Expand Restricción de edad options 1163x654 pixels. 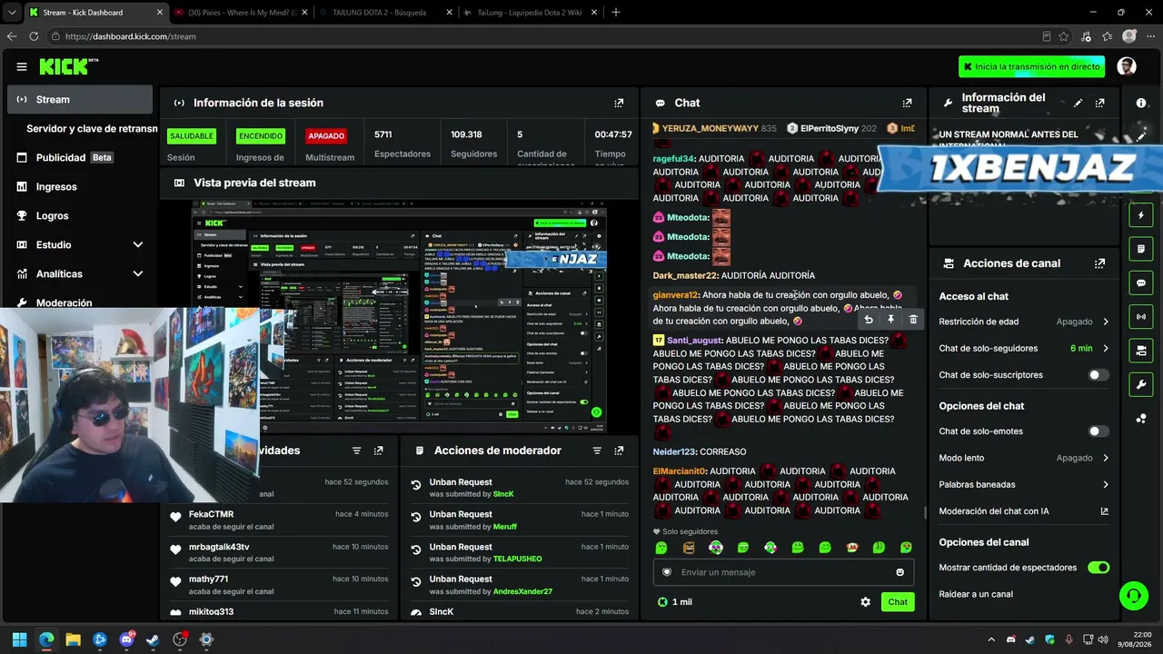coord(1106,322)
